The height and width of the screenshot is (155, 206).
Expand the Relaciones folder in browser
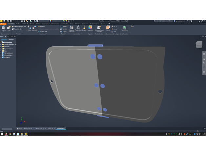pos(1,47)
